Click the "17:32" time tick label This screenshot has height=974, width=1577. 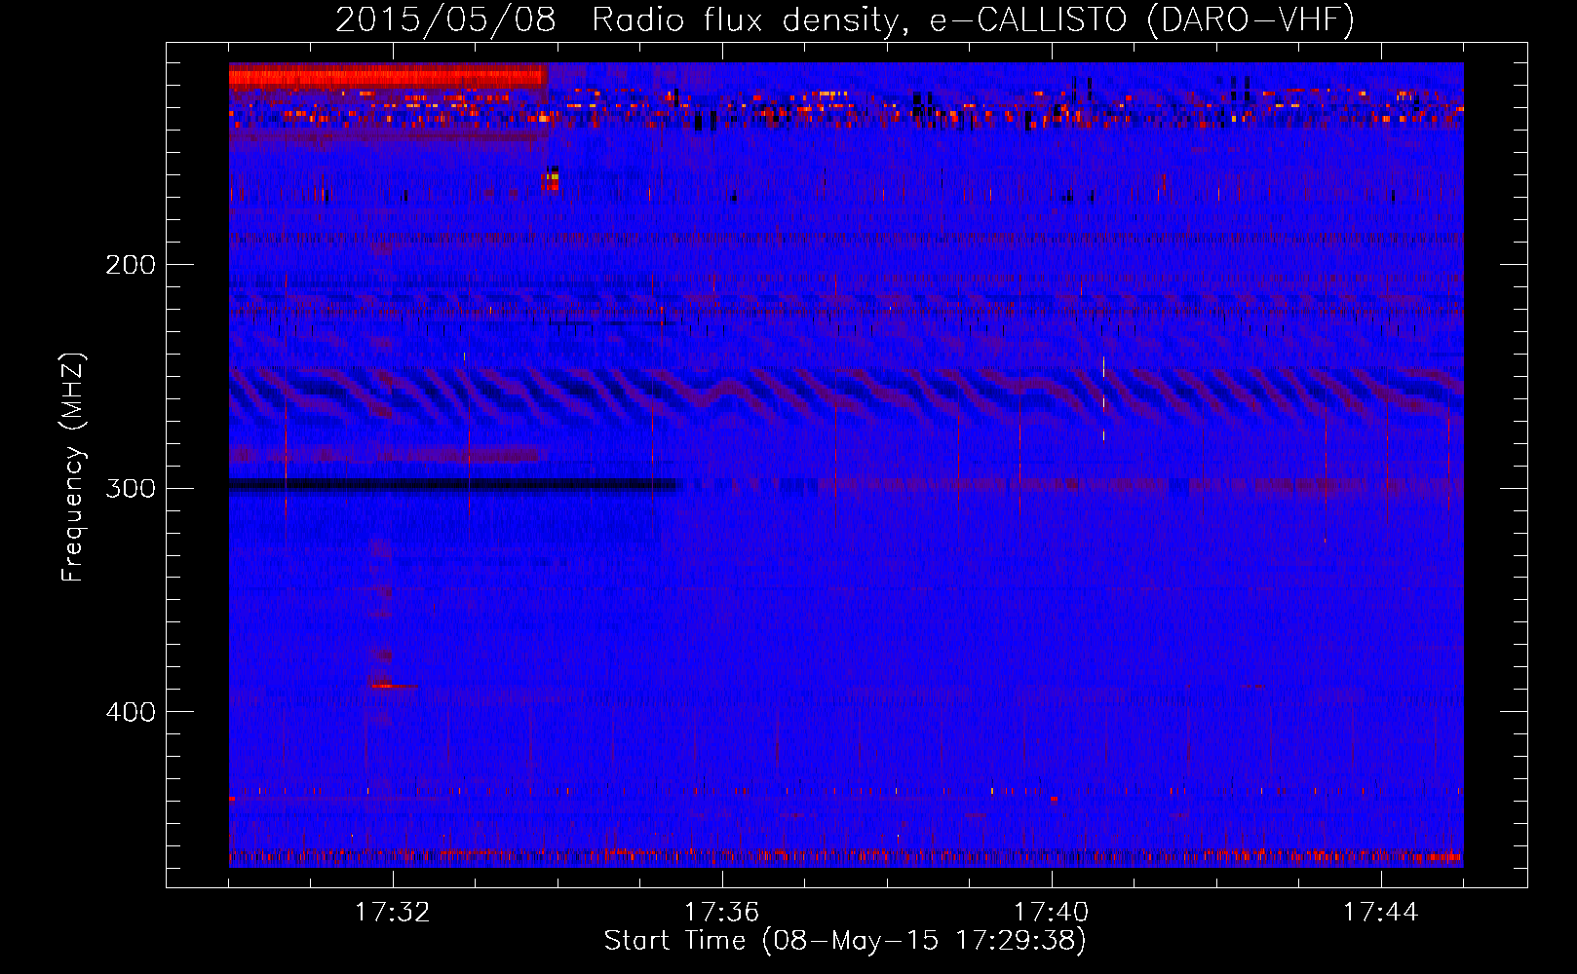click(393, 913)
